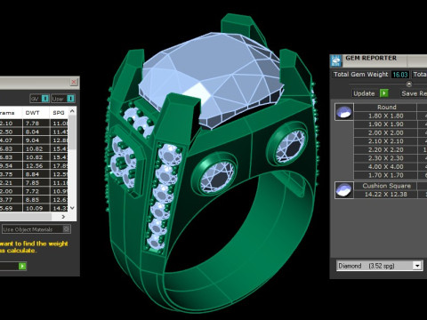Click the DWT cell 12.56

coord(36,165)
